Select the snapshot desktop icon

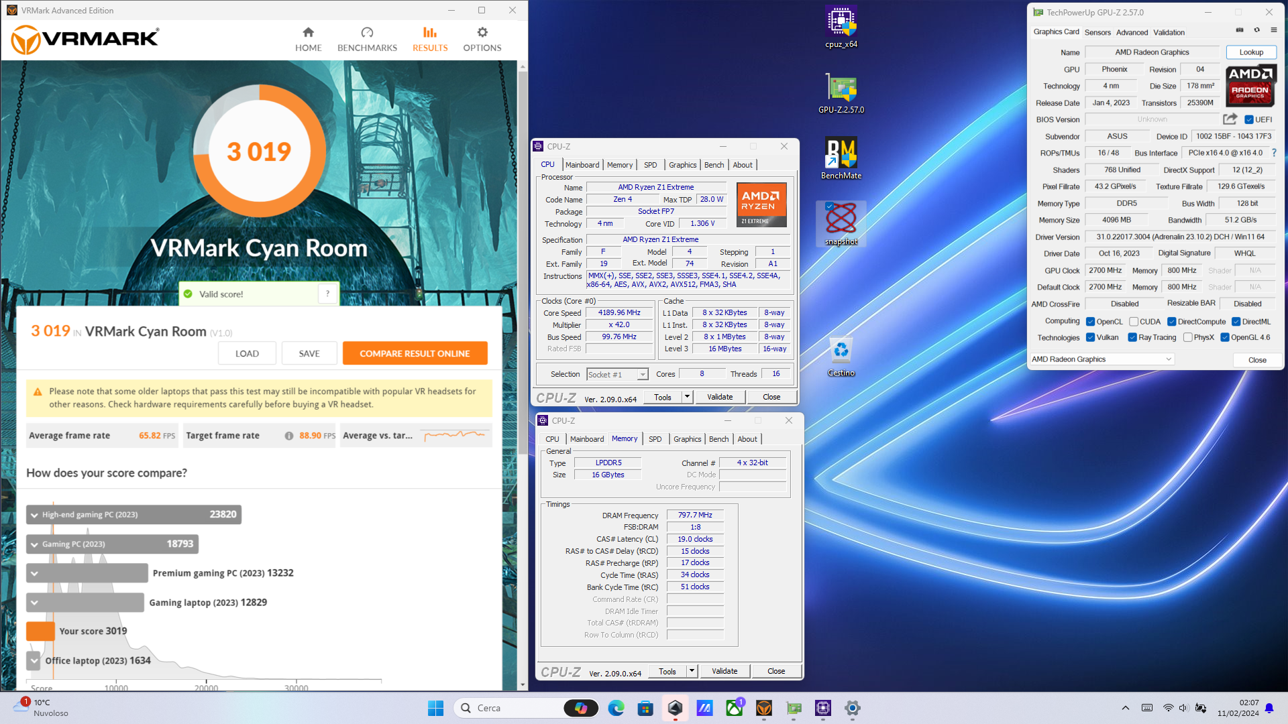pos(841,224)
